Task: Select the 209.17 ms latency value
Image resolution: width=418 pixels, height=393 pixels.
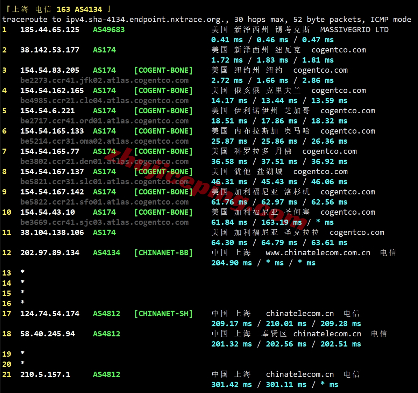Action: 232,323
